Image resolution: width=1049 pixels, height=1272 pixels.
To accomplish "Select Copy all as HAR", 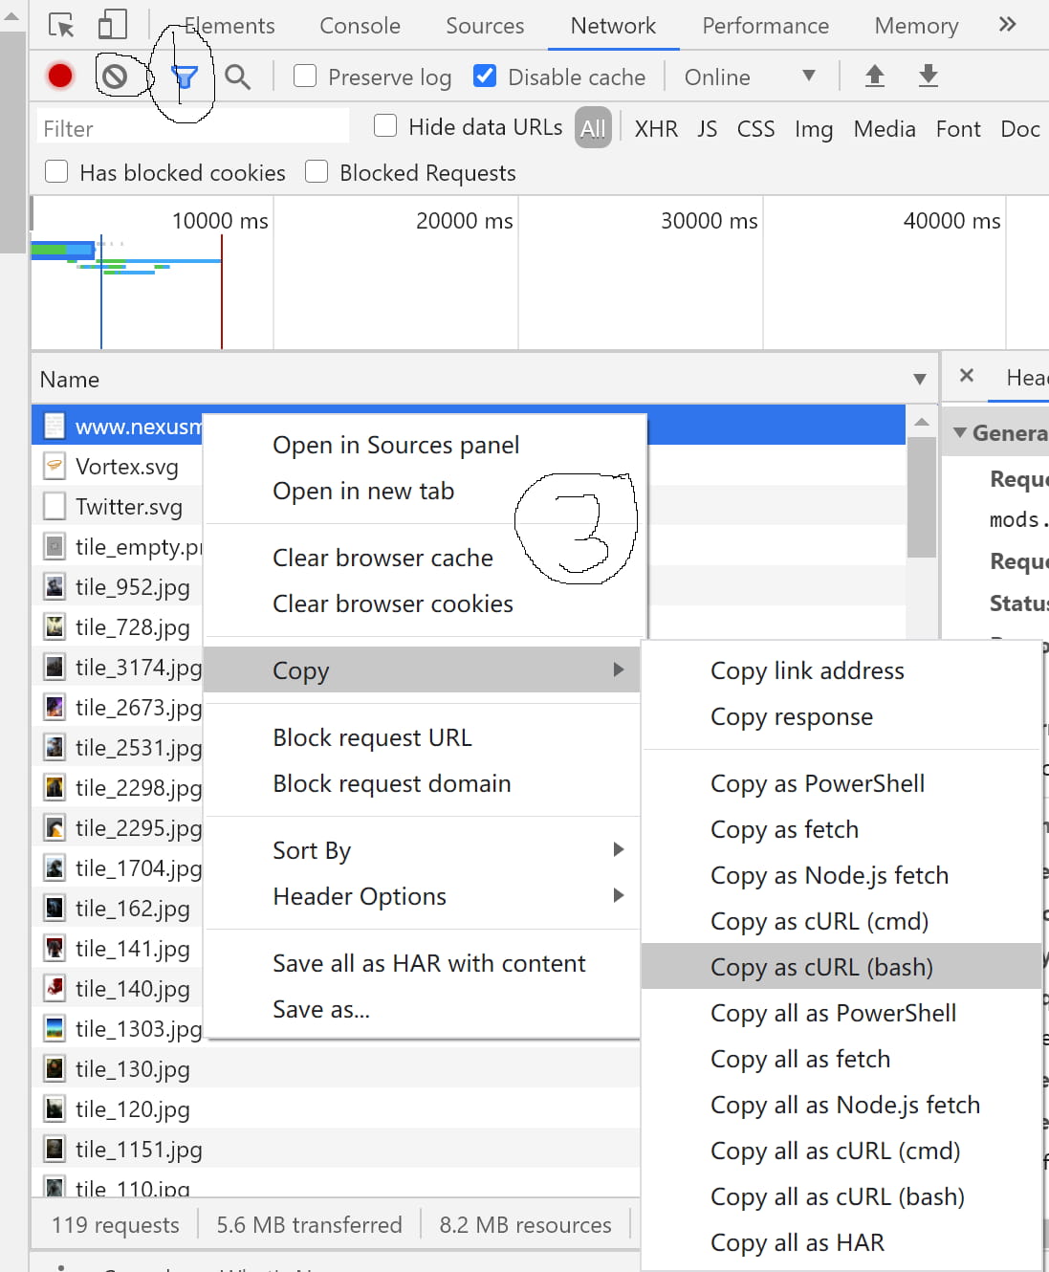I will [x=841, y=1241].
